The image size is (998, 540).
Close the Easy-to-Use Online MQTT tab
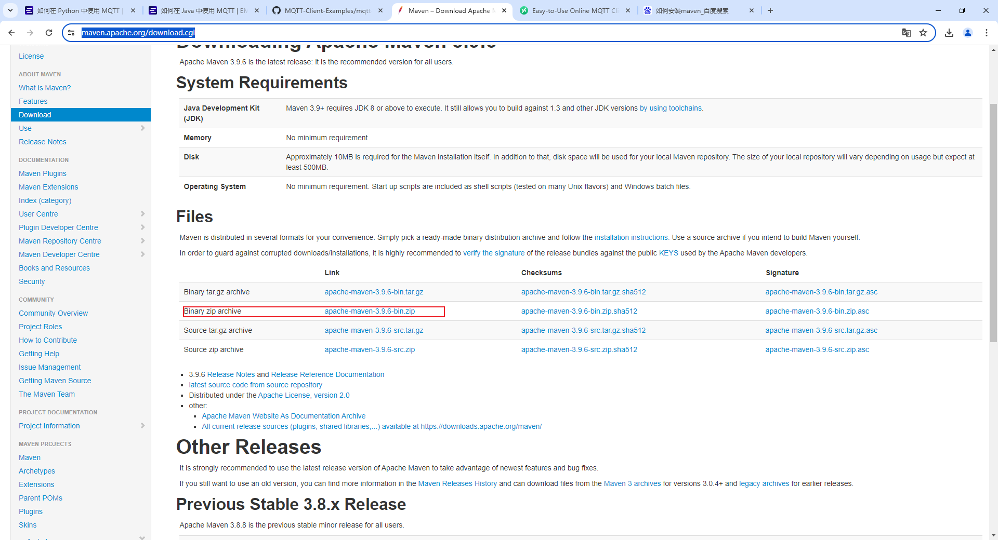(628, 10)
